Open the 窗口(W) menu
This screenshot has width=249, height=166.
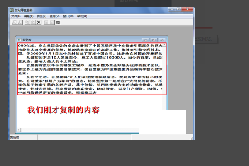coord(68,16)
